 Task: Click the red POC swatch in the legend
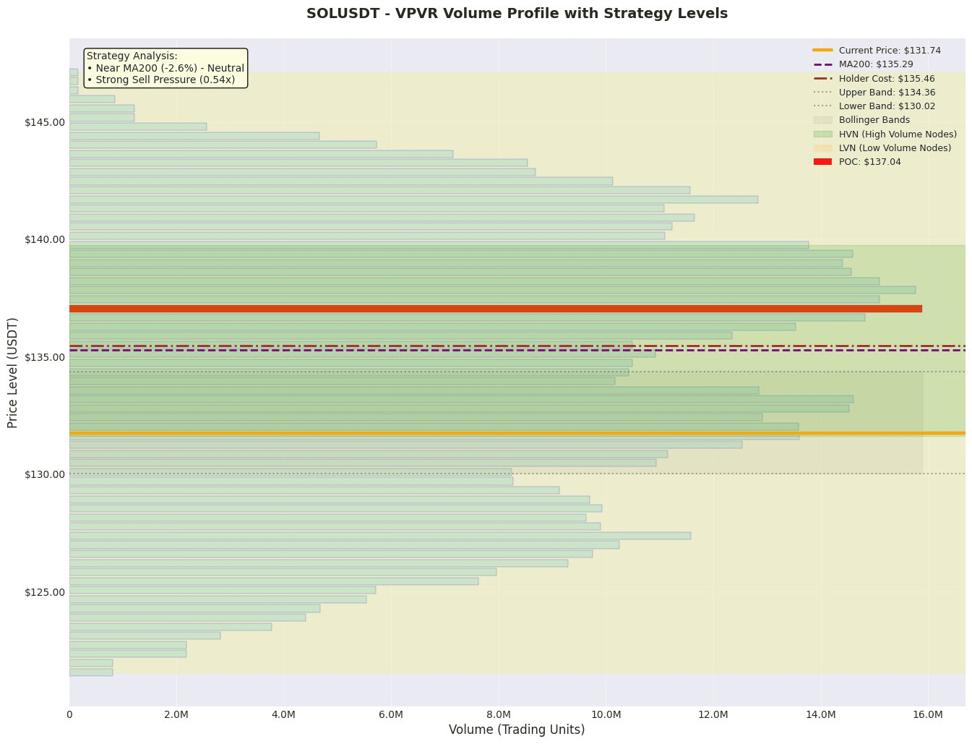(823, 162)
